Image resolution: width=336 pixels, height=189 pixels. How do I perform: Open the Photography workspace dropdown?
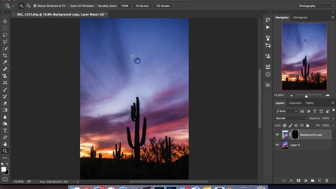[316, 6]
